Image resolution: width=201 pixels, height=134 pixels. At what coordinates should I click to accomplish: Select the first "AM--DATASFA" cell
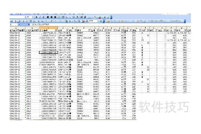pyautogui.click(x=84, y=65)
